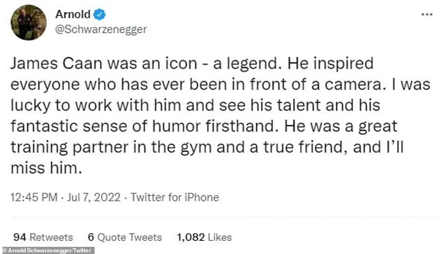Open the three-dot more options menu
Viewport: 445px width, 254px height.
tap(426, 14)
